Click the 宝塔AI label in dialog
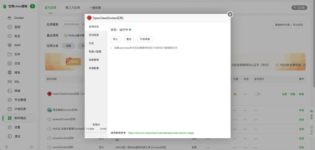The image size is (315, 150). 96,124
